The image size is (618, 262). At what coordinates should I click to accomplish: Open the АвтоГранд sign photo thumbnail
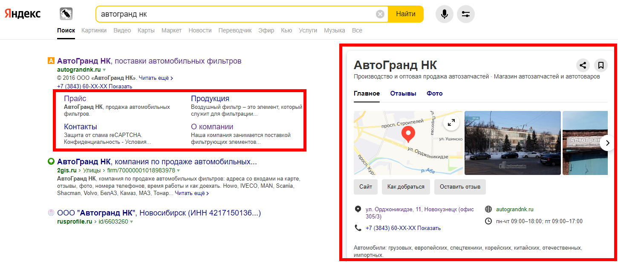[585, 143]
